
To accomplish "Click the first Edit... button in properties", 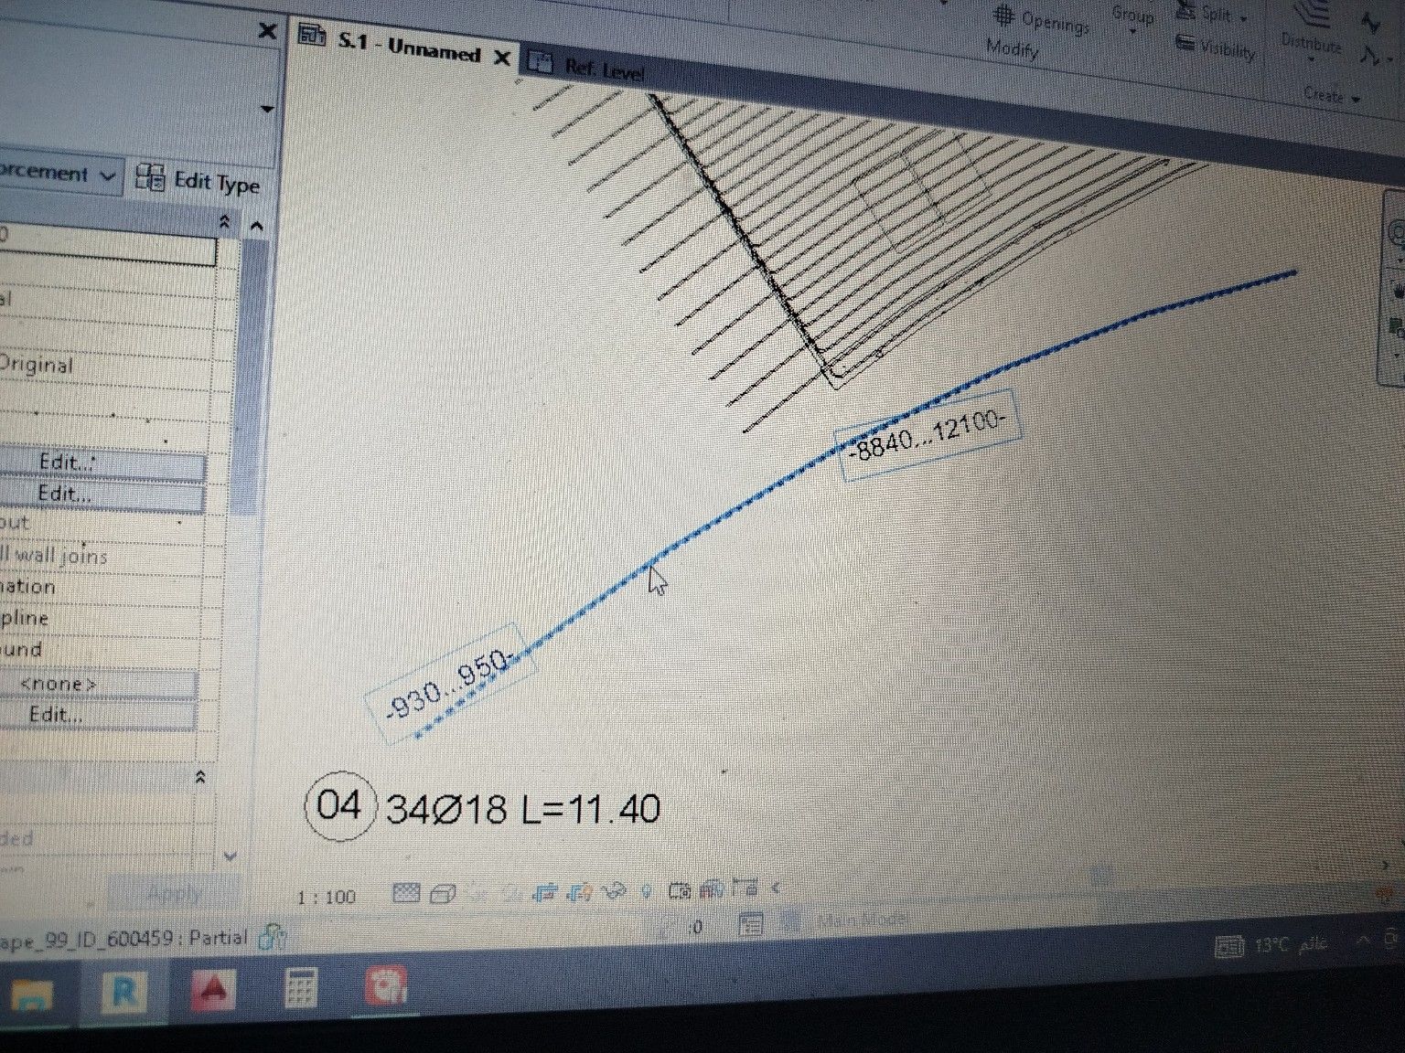I will (x=101, y=463).
